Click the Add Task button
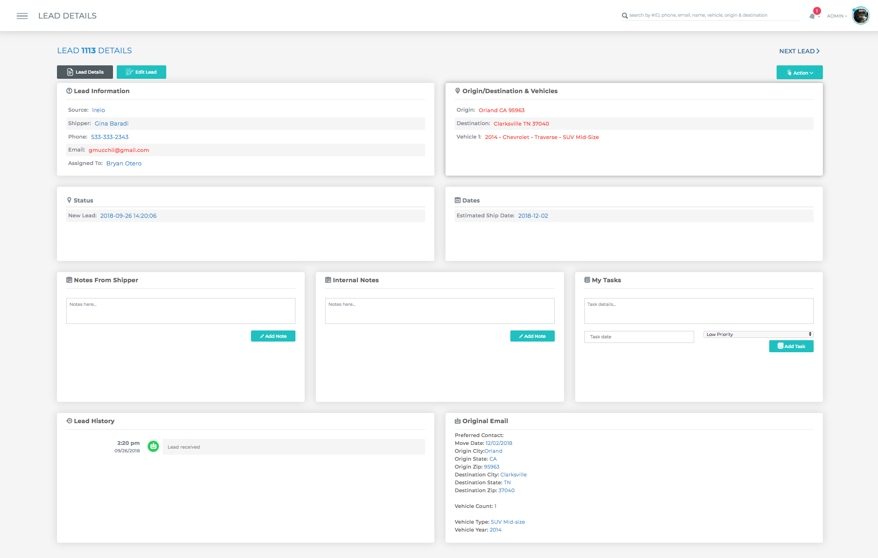Viewport: 878px width, 558px height. (791, 346)
